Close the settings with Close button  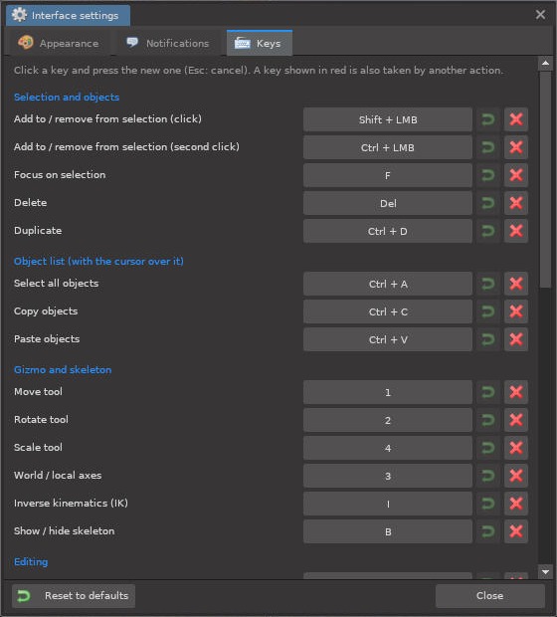click(x=490, y=596)
